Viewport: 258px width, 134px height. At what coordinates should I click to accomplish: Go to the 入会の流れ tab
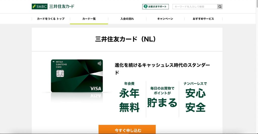tap(127, 19)
